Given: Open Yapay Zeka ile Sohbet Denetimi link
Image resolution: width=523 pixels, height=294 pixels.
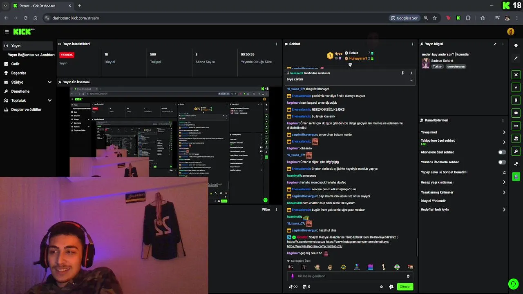Looking at the screenshot, I should coord(463,172).
